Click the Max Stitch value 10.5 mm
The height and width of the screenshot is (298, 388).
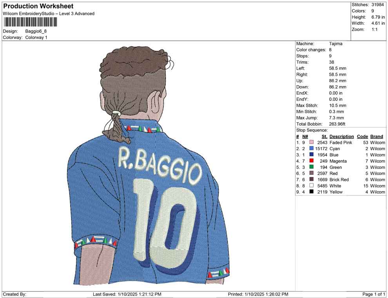pos(338,106)
